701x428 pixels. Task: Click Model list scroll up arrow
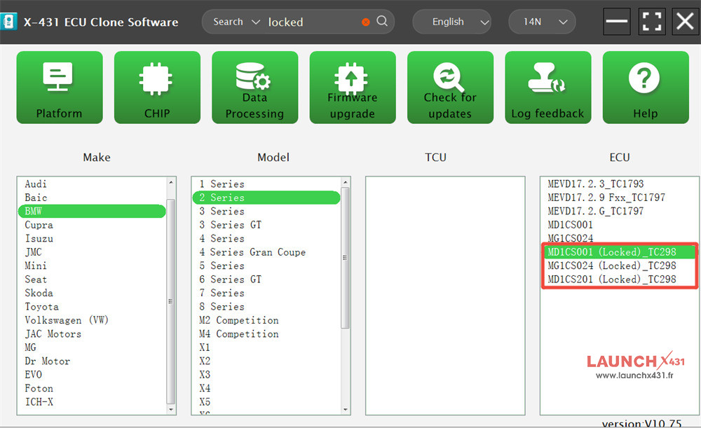(345, 182)
